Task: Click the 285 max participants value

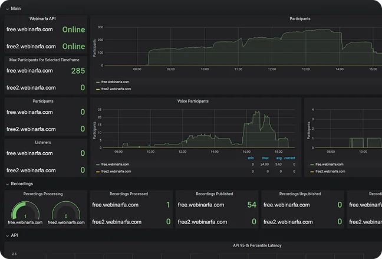Action: click(x=78, y=71)
